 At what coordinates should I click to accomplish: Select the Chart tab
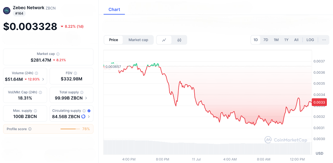click(114, 10)
